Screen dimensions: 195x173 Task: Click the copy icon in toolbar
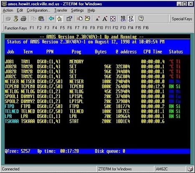pos(34,19)
